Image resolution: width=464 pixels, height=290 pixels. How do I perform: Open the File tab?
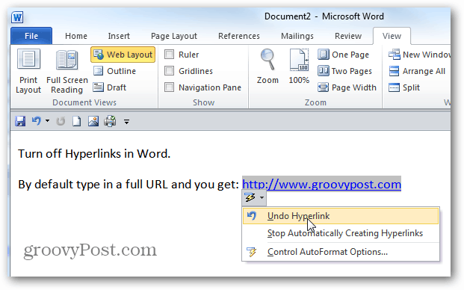coord(31,36)
